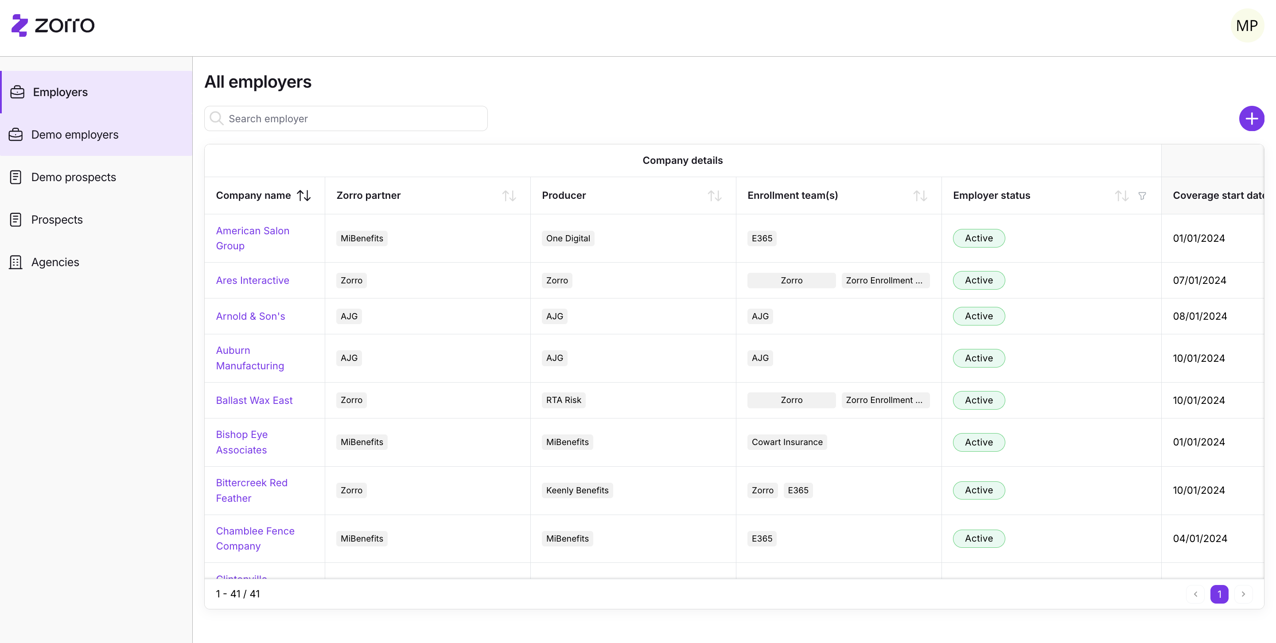Click E365 tag in Bittercreek Red Feather row
Screen dimensions: 1276x643
tap(798, 491)
